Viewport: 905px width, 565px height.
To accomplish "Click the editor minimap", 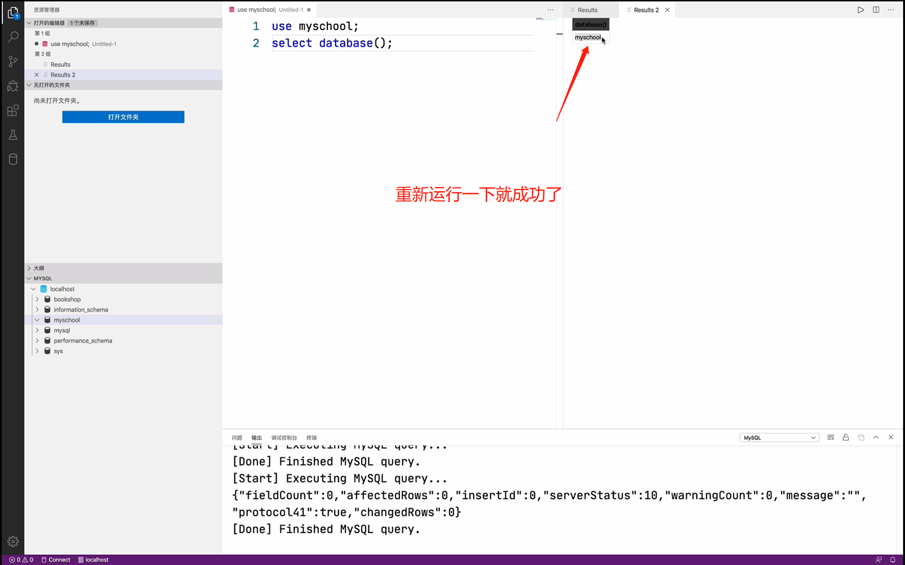I will [546, 19].
